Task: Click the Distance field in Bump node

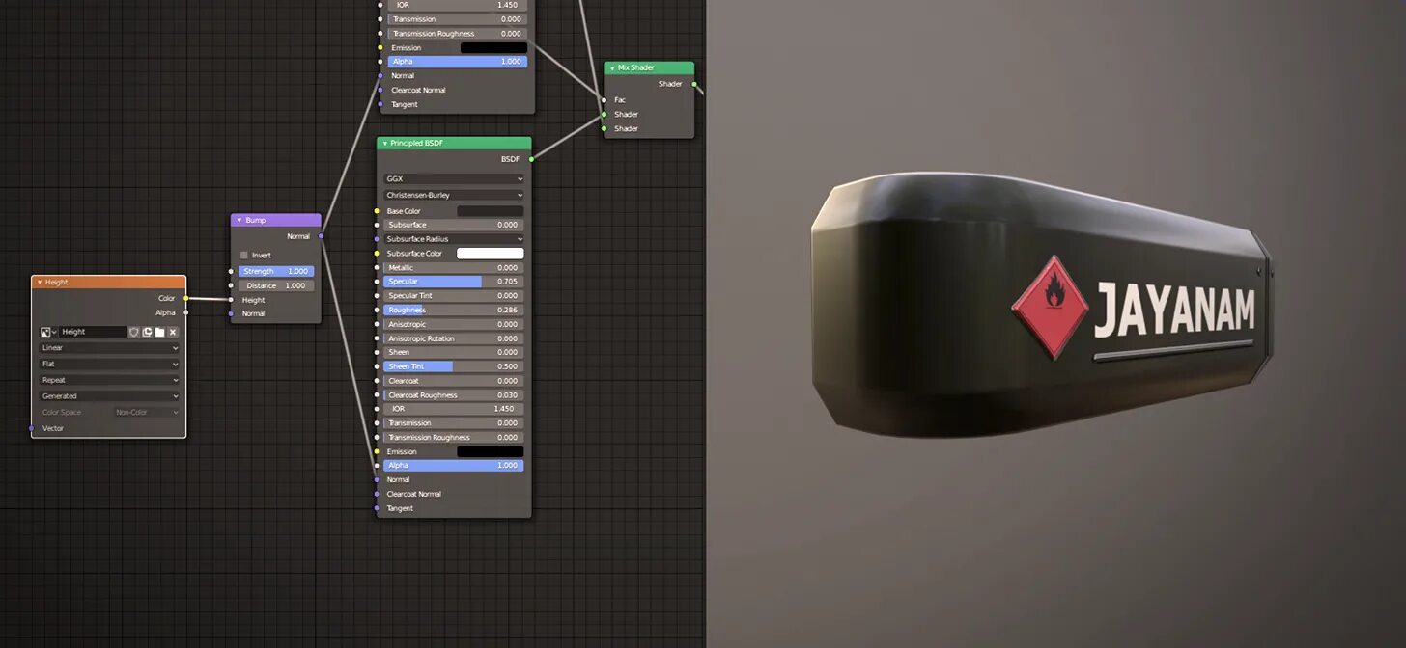Action: pos(276,285)
